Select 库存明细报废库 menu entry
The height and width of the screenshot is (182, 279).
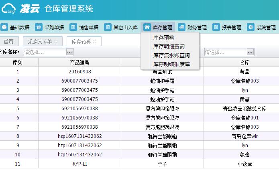coord(171,64)
